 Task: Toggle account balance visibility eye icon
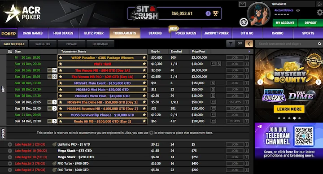(x=298, y=10)
